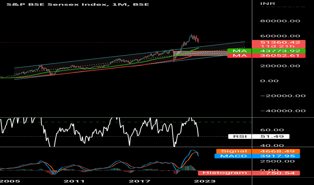The width and height of the screenshot is (314, 185).
Task: Click the MACD value 3917.95
Action: pos(276,156)
